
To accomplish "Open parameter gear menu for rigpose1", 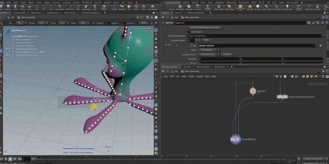I will (x=309, y=22).
